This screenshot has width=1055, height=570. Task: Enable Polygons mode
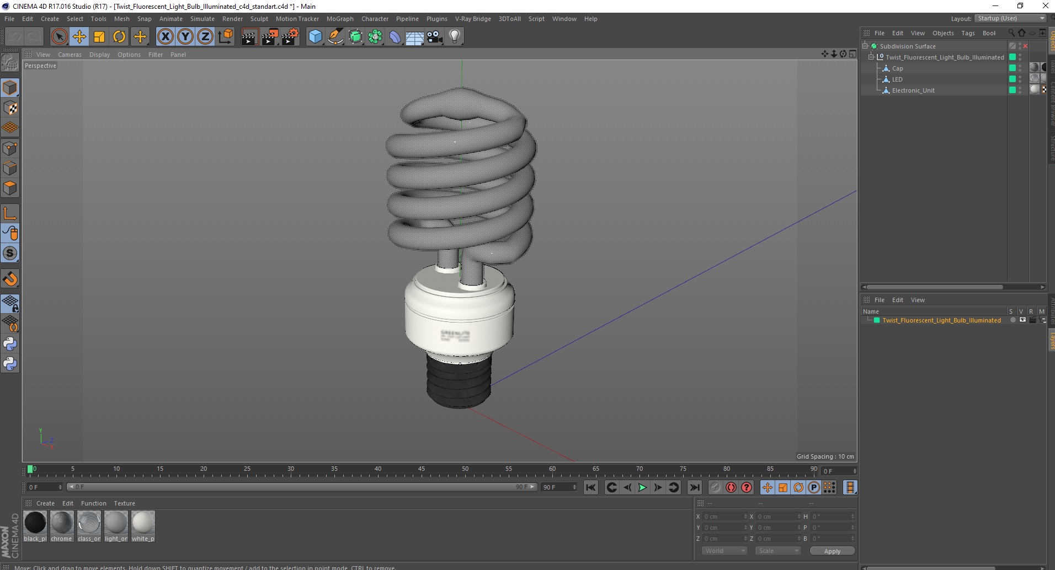click(x=10, y=188)
